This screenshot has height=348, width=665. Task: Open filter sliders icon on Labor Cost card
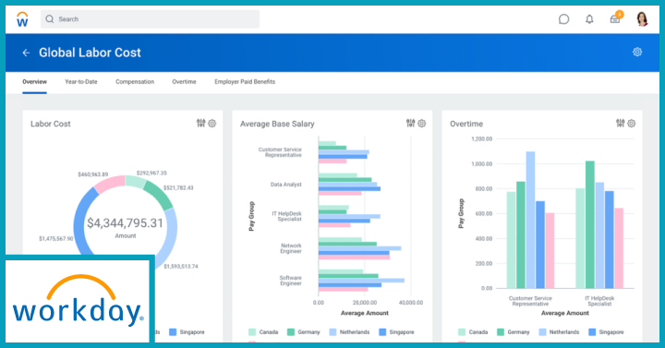[x=200, y=124]
